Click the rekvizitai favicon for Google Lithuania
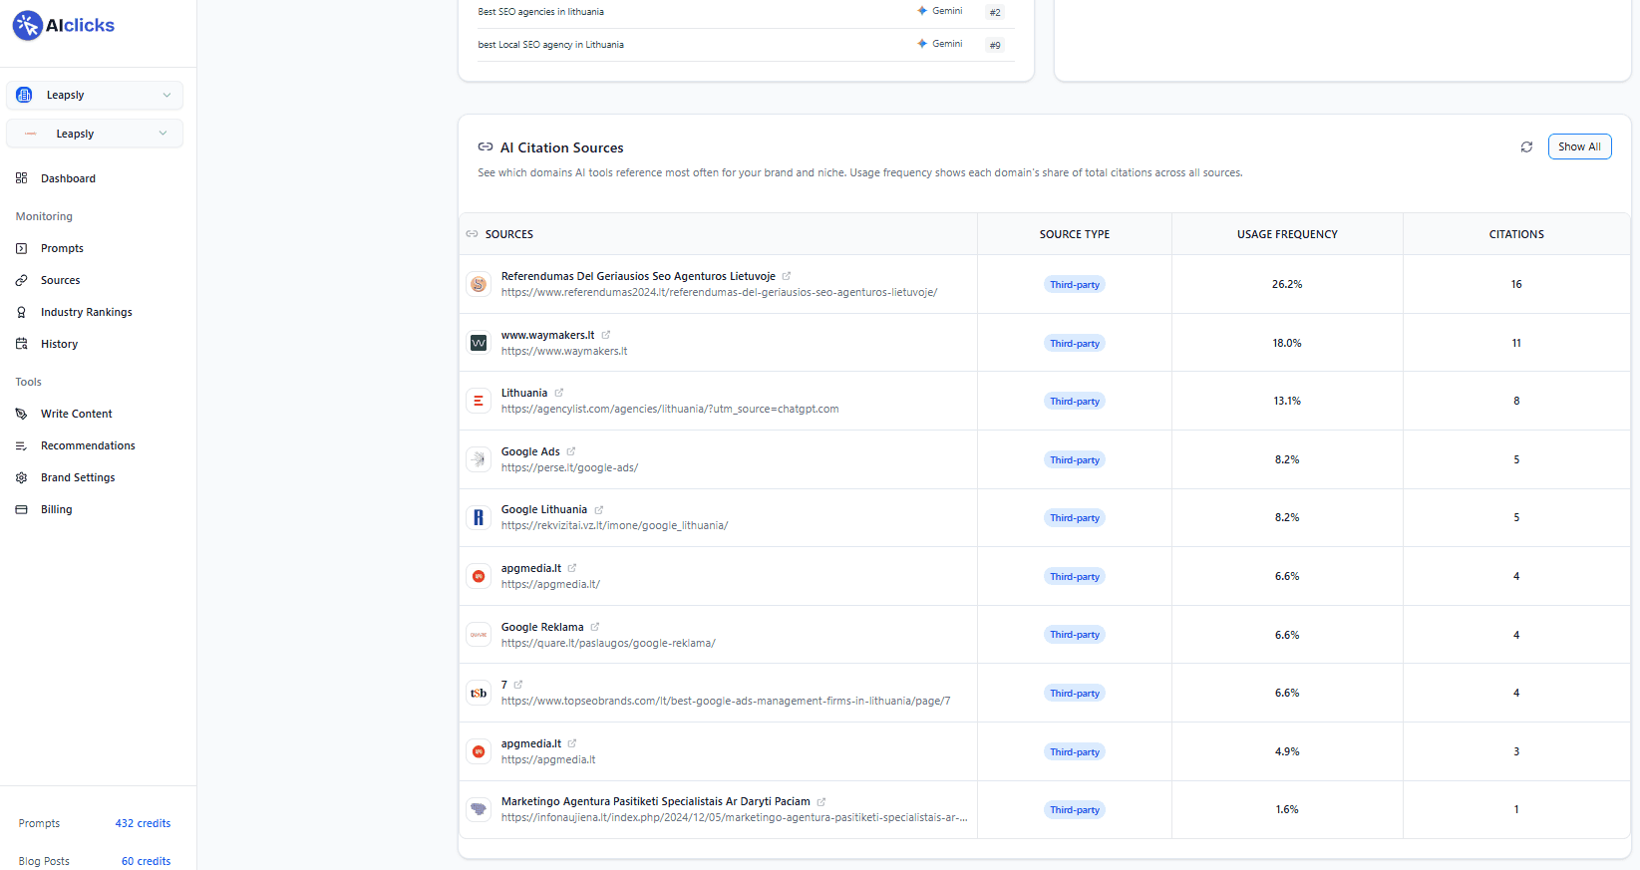This screenshot has width=1640, height=870. click(479, 517)
